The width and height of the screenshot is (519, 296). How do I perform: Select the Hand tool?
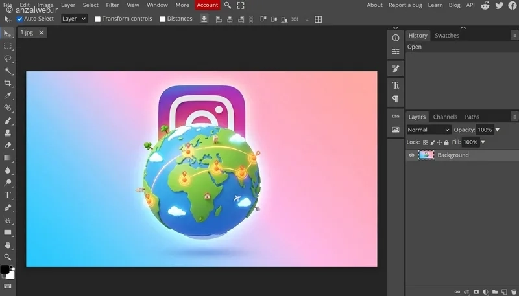coord(7,245)
